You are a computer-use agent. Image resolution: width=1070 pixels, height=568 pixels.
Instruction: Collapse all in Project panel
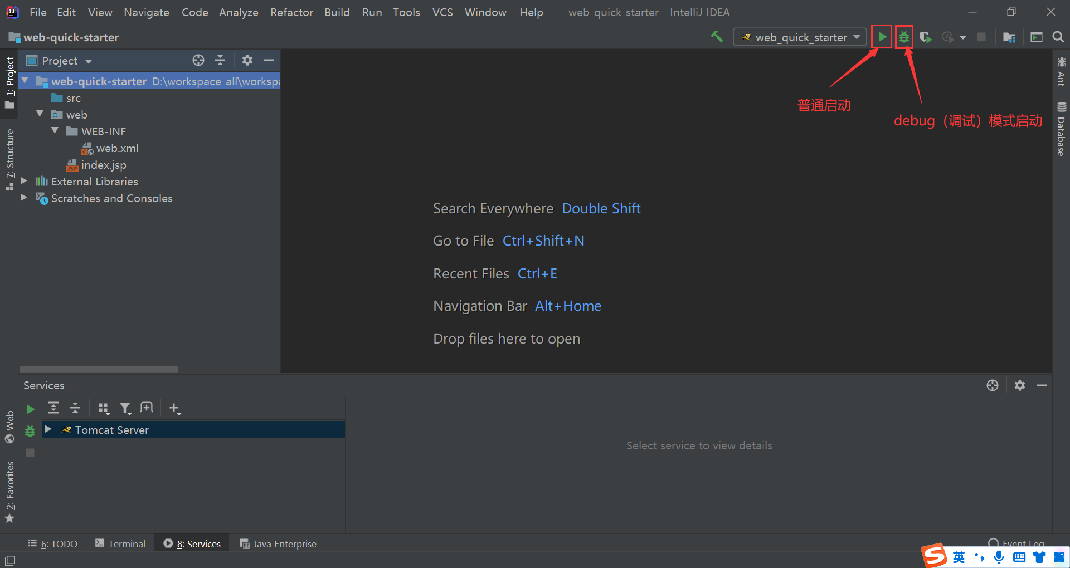[220, 60]
